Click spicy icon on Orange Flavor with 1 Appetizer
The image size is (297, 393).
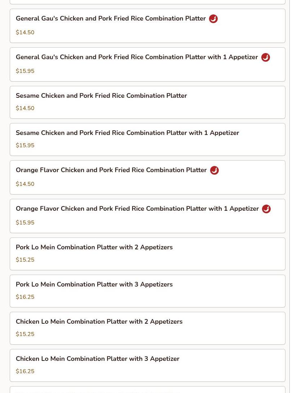(266, 209)
